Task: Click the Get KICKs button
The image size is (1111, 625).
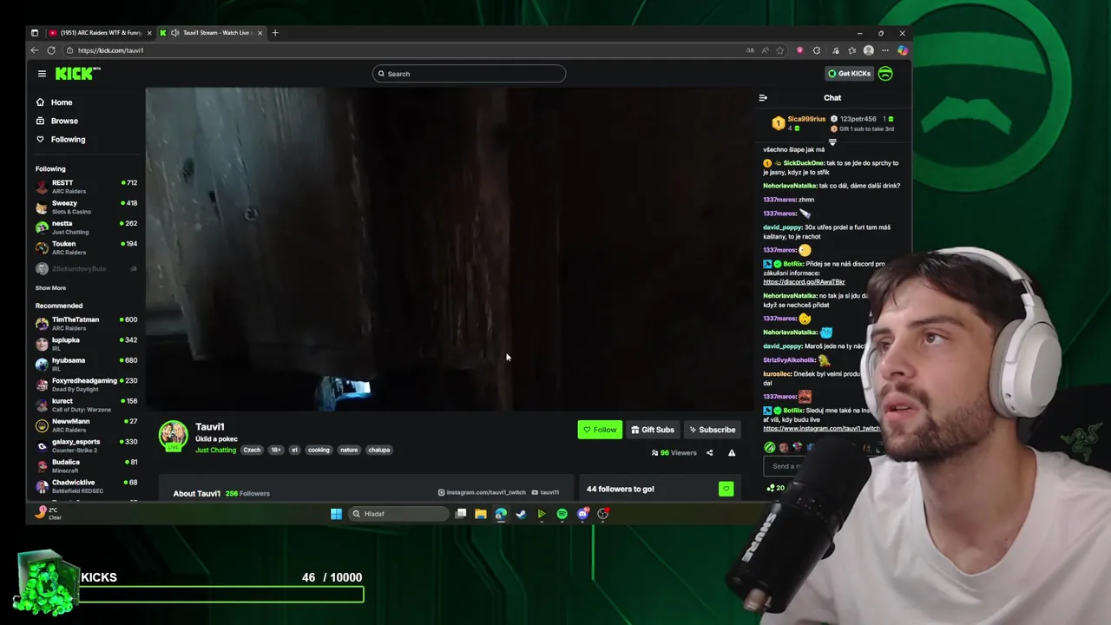Action: click(x=849, y=74)
